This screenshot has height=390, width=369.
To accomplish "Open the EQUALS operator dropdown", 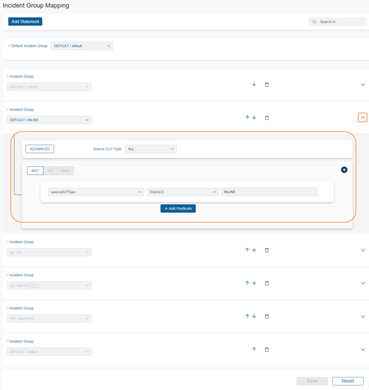I will coord(183,192).
